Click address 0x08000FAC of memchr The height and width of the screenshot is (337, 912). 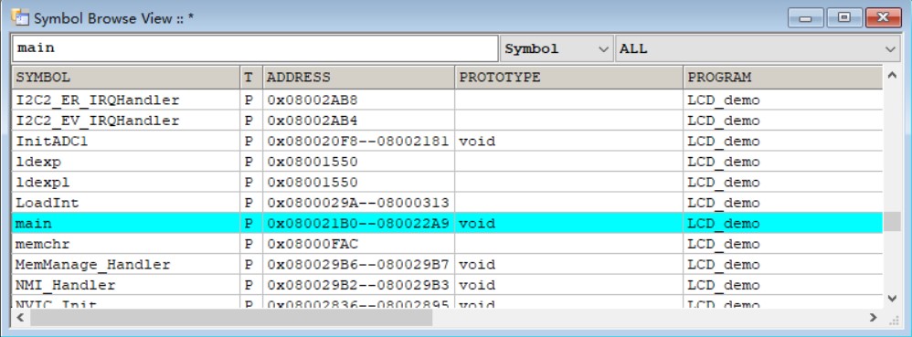click(313, 244)
